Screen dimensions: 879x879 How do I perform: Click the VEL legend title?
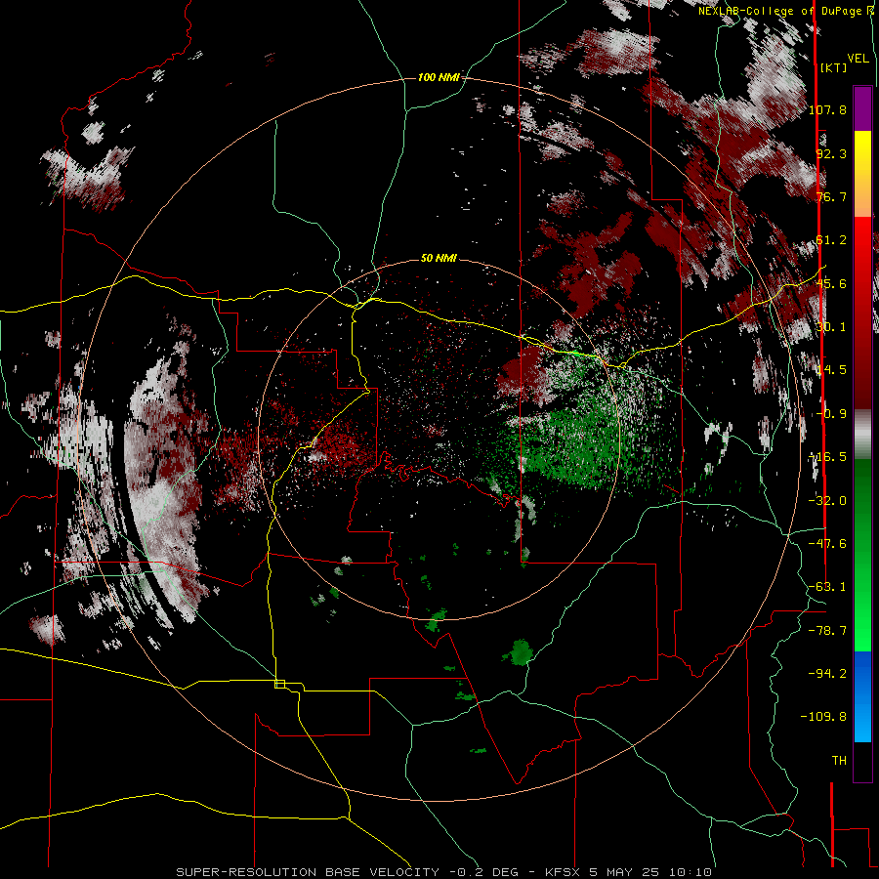858,59
